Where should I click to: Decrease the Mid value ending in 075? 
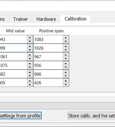tap(30, 67)
